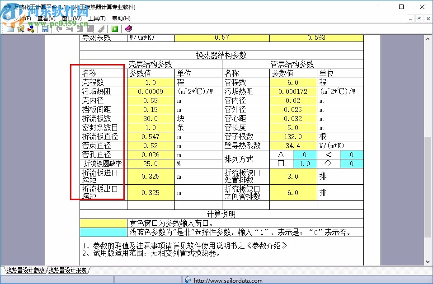Click the 计算说明 section heading

click(x=221, y=214)
